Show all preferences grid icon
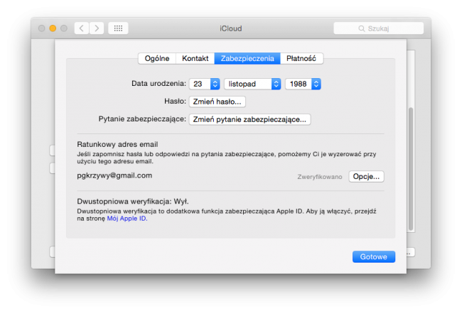The image size is (462, 313). click(118, 28)
